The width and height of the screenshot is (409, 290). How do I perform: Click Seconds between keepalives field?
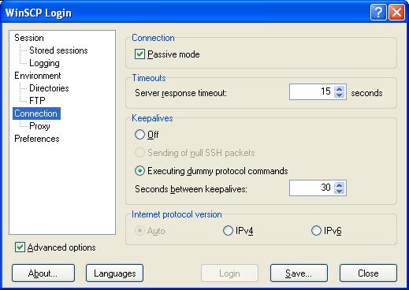(311, 188)
